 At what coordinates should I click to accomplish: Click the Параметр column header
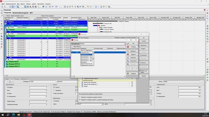click(87, 48)
